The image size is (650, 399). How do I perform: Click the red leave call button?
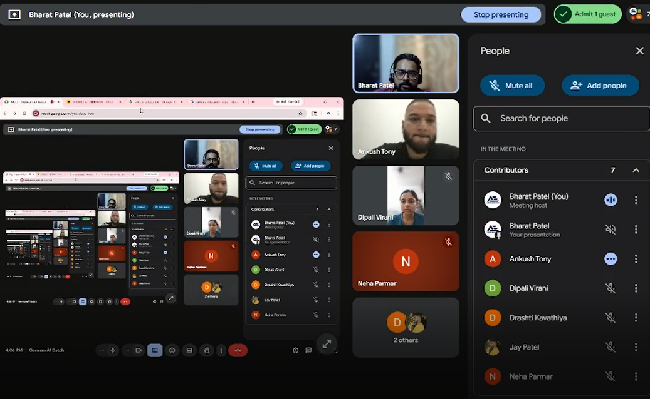(x=238, y=350)
